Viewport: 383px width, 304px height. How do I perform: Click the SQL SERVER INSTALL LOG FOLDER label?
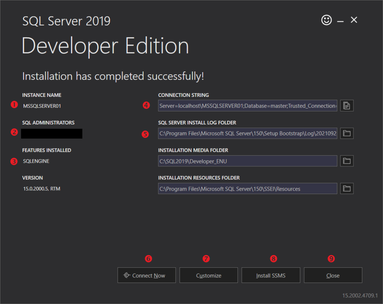pos(197,123)
